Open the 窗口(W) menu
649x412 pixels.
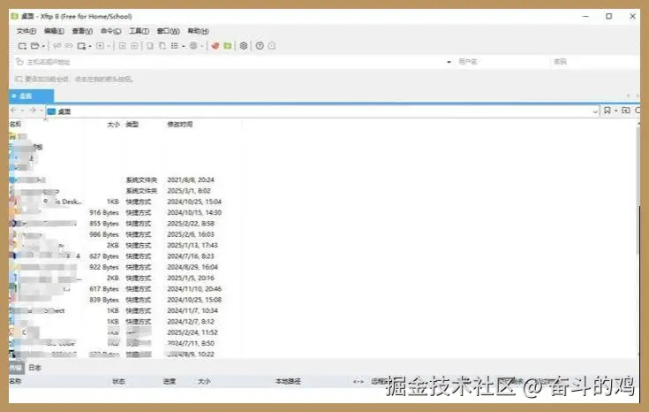coord(168,31)
